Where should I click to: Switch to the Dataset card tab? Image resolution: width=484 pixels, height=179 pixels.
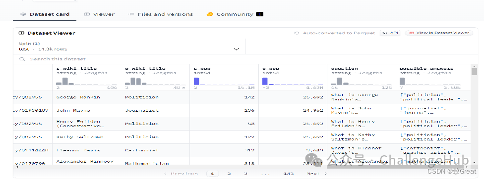pyautogui.click(x=45, y=14)
